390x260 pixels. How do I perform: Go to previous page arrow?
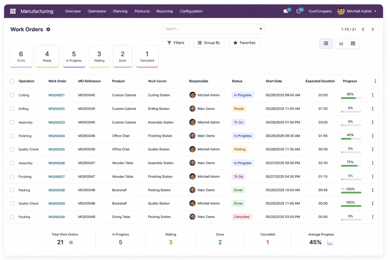pyautogui.click(x=363, y=29)
